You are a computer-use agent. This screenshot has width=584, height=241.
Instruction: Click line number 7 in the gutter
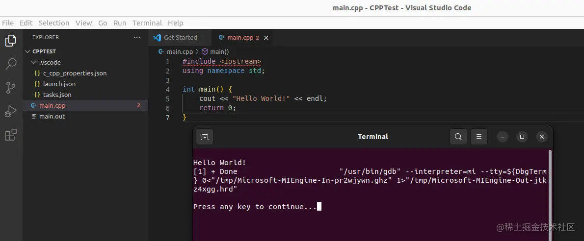[168, 118]
